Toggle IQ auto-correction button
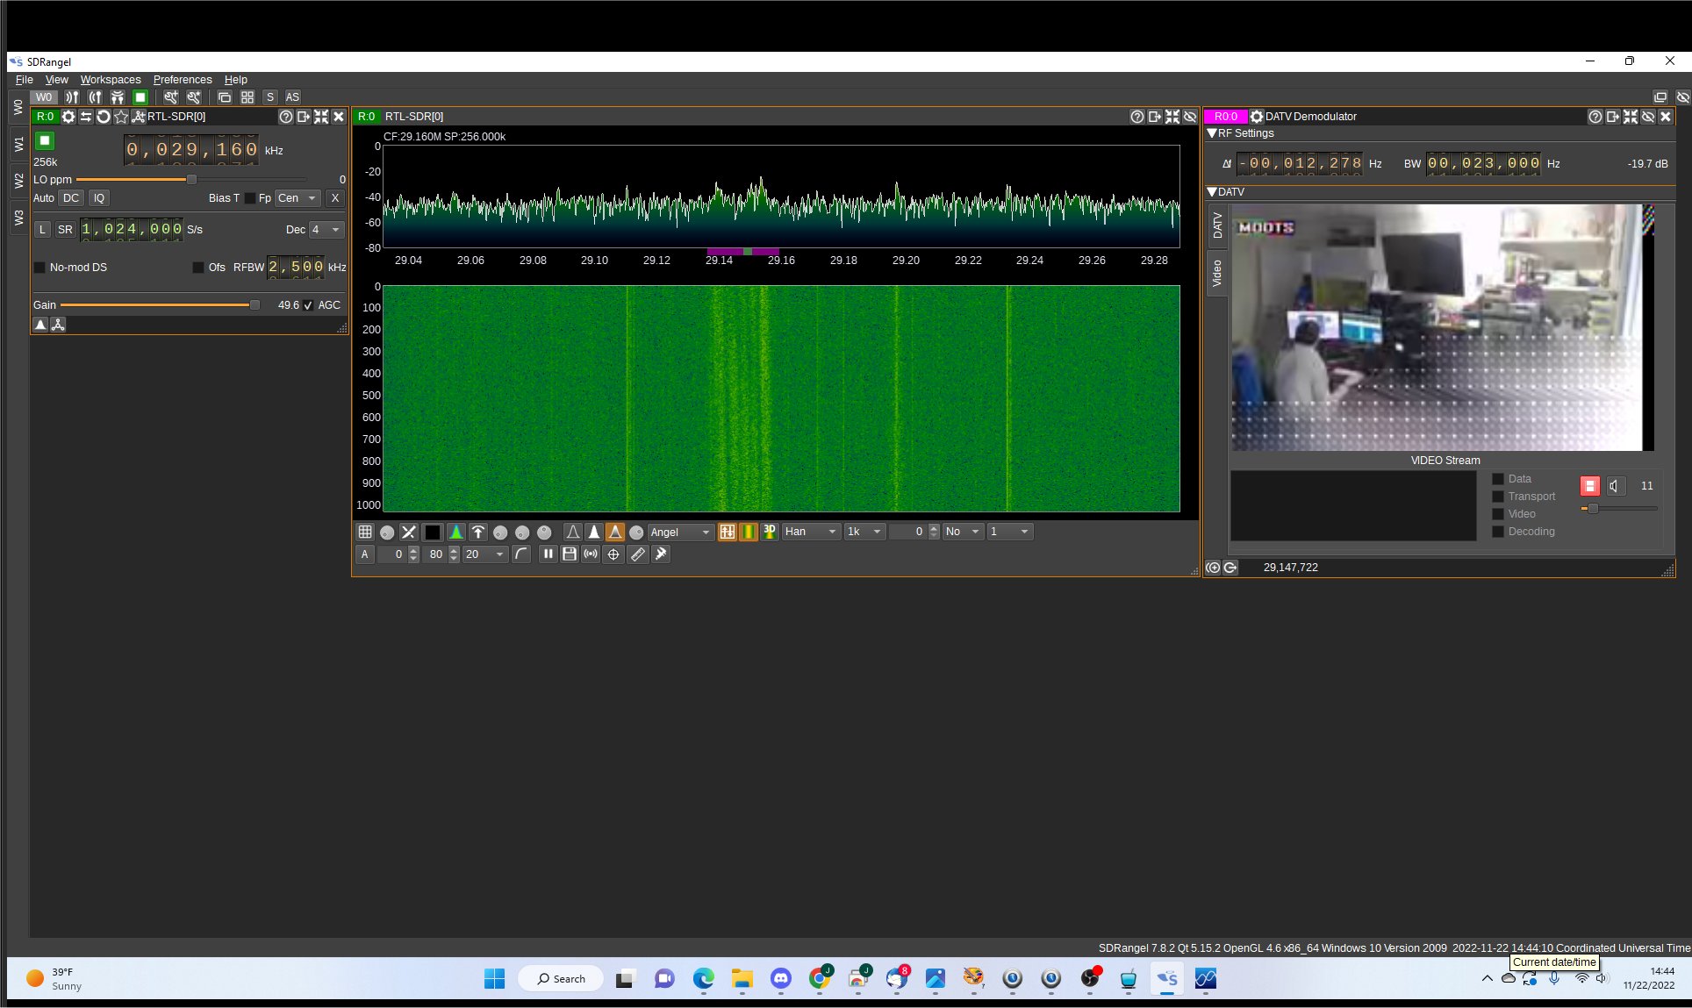This screenshot has width=1692, height=1008. [x=99, y=198]
